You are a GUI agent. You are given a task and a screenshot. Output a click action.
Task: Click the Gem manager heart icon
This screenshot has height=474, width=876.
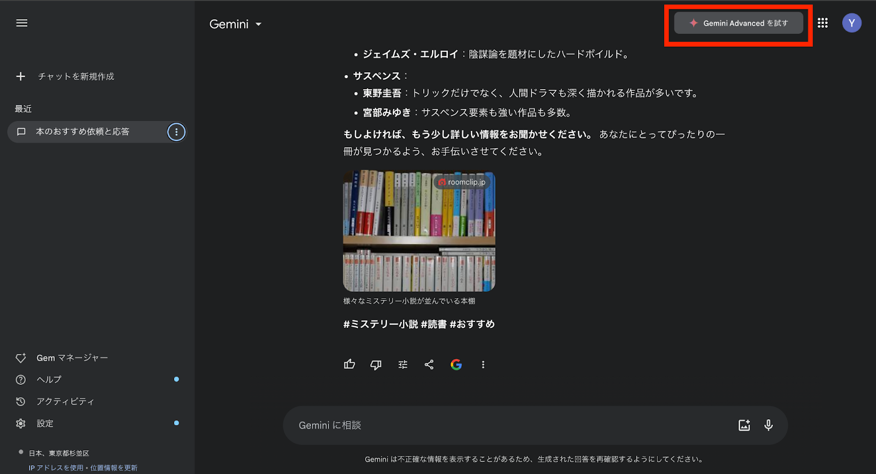pos(21,358)
